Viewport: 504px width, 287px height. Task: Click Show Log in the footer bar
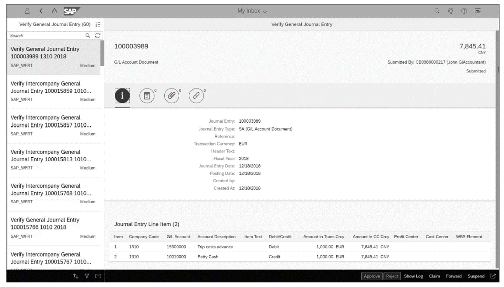click(x=413, y=276)
